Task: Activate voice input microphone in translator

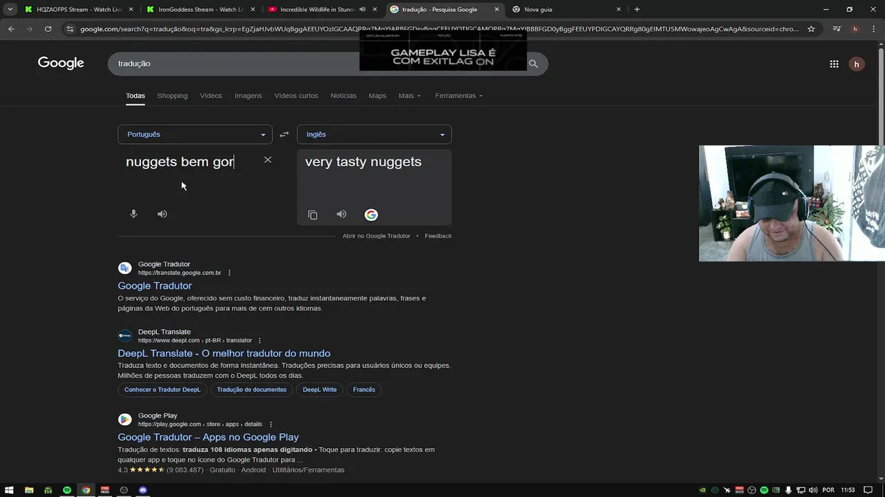Action: 133,214
